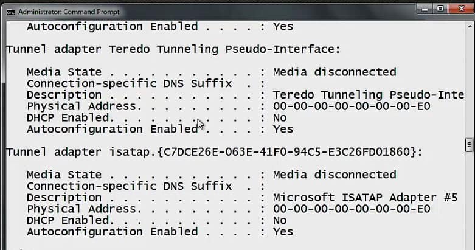Click the topmost Autoconfiguration Enabled Yes value
The height and width of the screenshot is (250, 475).
283,26
